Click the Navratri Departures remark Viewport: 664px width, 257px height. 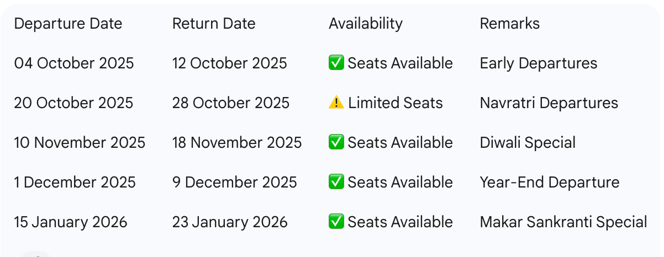click(x=549, y=103)
